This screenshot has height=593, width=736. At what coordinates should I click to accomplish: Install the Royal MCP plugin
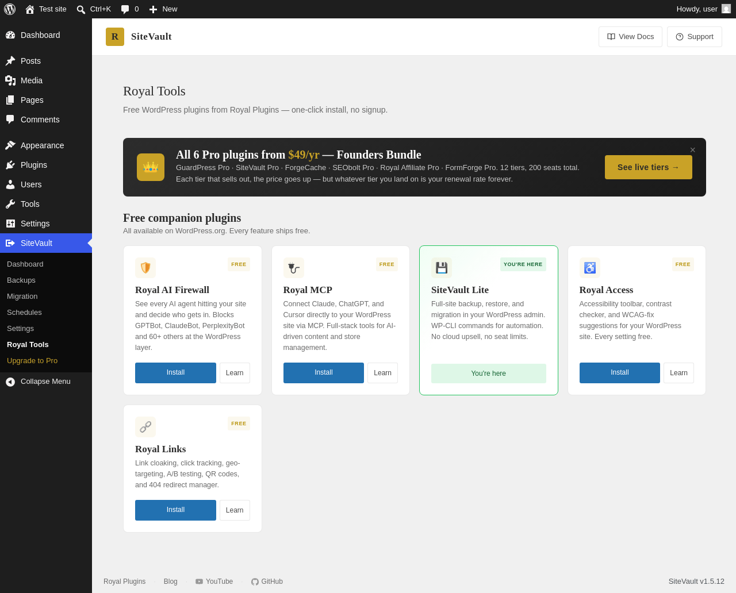[324, 373]
